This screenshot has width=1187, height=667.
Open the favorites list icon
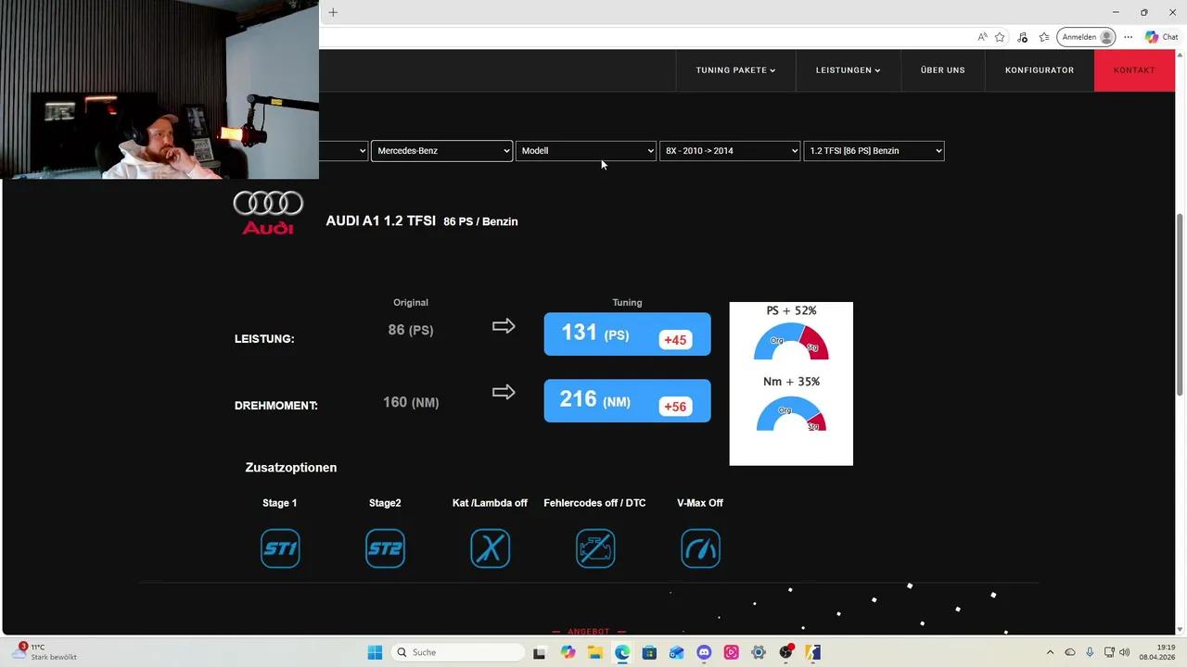pyautogui.click(x=1044, y=37)
